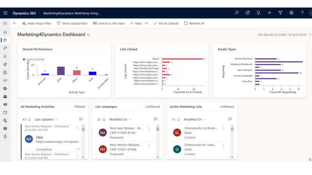Open the app launcher waffle icon
The height and width of the screenshot is (175, 312).
pos(5,13)
